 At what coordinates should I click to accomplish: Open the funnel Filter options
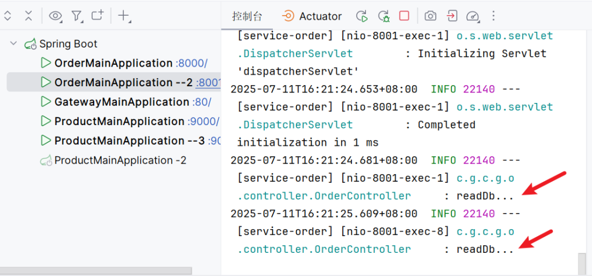coord(76,16)
